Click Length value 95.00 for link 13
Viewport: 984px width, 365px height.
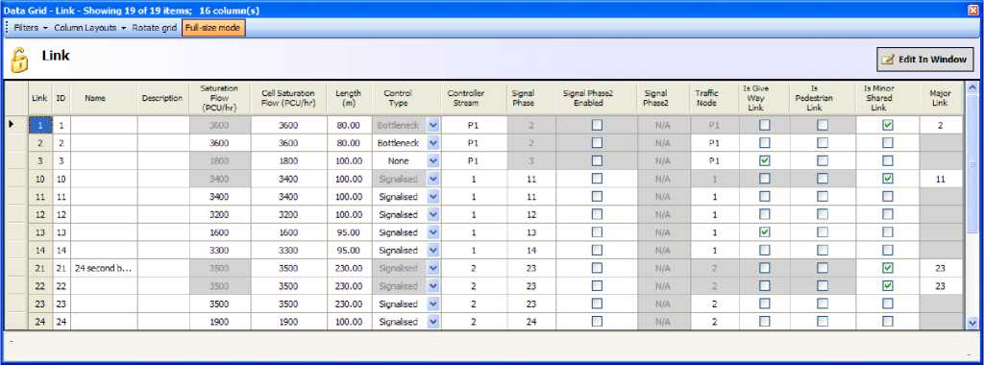[348, 232]
